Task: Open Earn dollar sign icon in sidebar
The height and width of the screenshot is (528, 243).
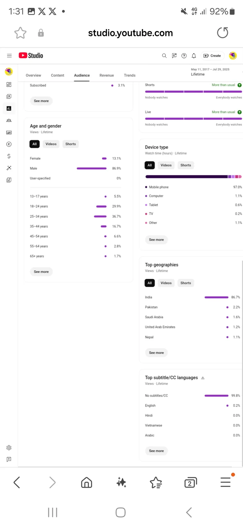Action: [9, 156]
